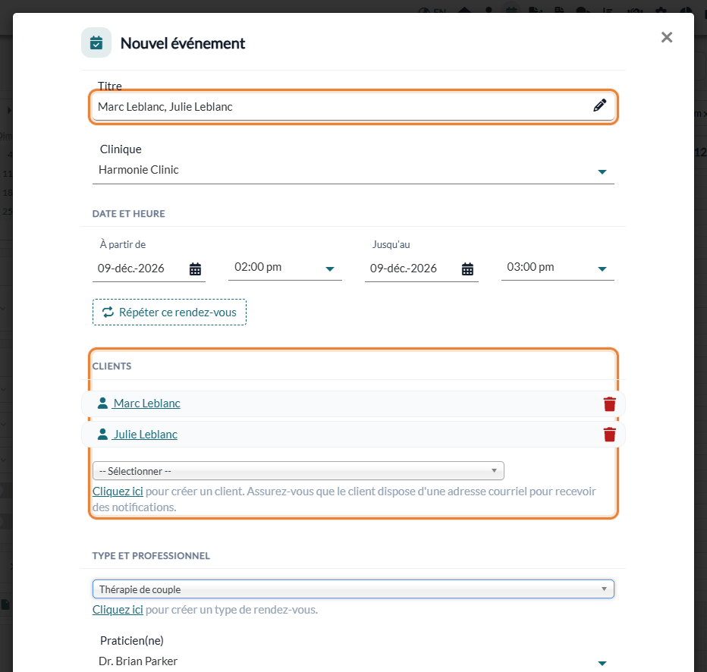
Task: Click the person icon next to Julie Leblanc
Action: coord(103,434)
